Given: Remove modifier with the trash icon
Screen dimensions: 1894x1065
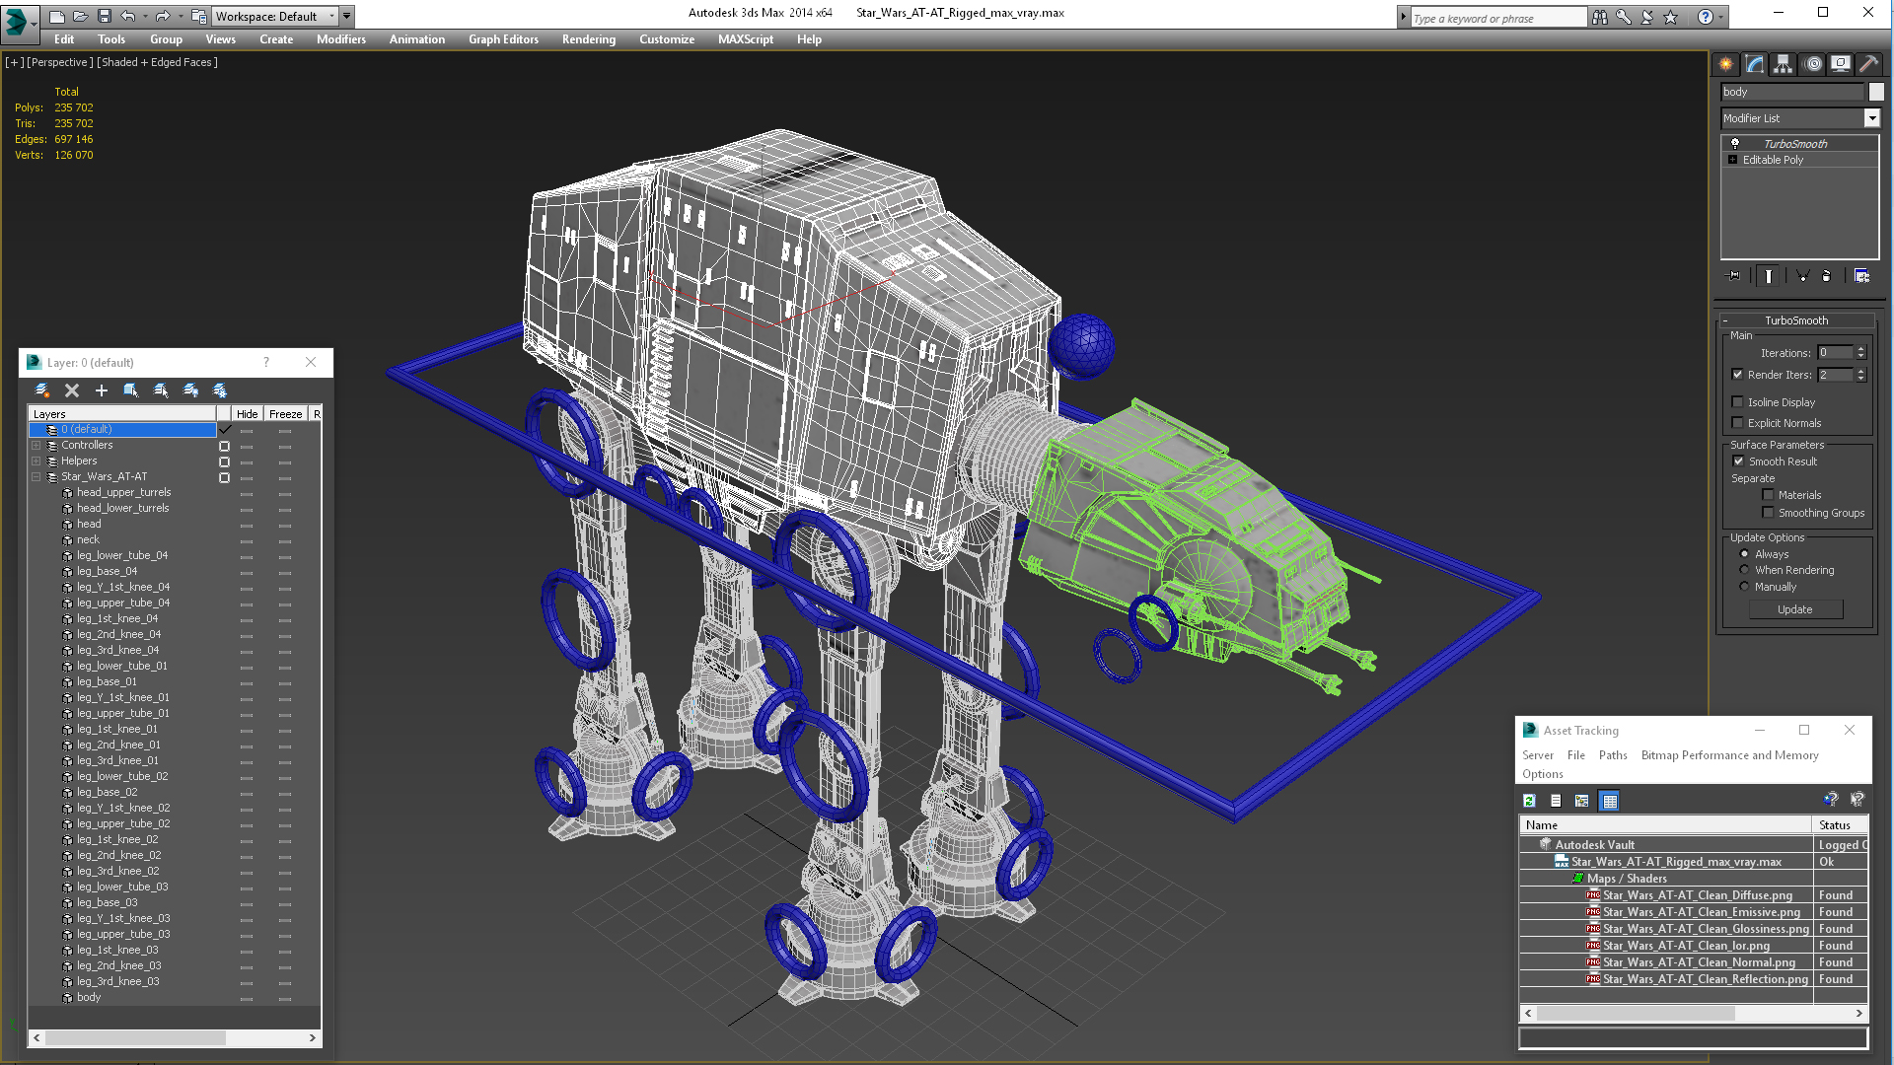Looking at the screenshot, I should (x=1826, y=276).
